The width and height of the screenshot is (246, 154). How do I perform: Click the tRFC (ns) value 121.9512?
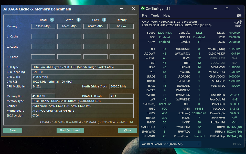(x=165, y=104)
